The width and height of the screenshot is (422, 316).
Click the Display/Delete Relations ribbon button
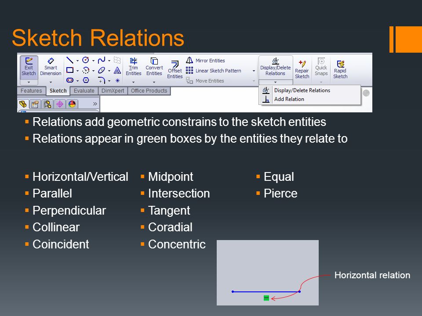click(x=275, y=67)
